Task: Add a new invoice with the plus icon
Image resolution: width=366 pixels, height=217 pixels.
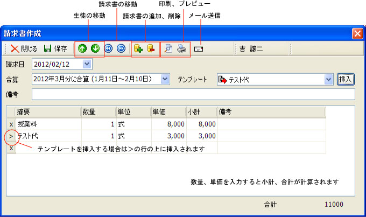Action: [x=138, y=48]
